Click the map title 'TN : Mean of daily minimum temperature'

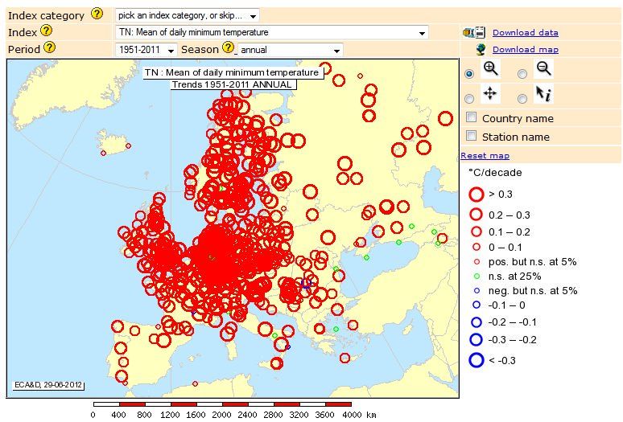[233, 72]
